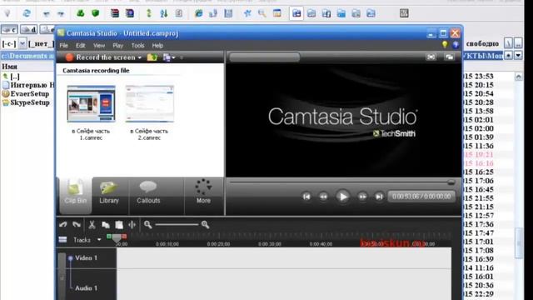Click the 0:00:10;00 mark on timeline ruler
This screenshot has height=300, width=533.
click(x=167, y=244)
